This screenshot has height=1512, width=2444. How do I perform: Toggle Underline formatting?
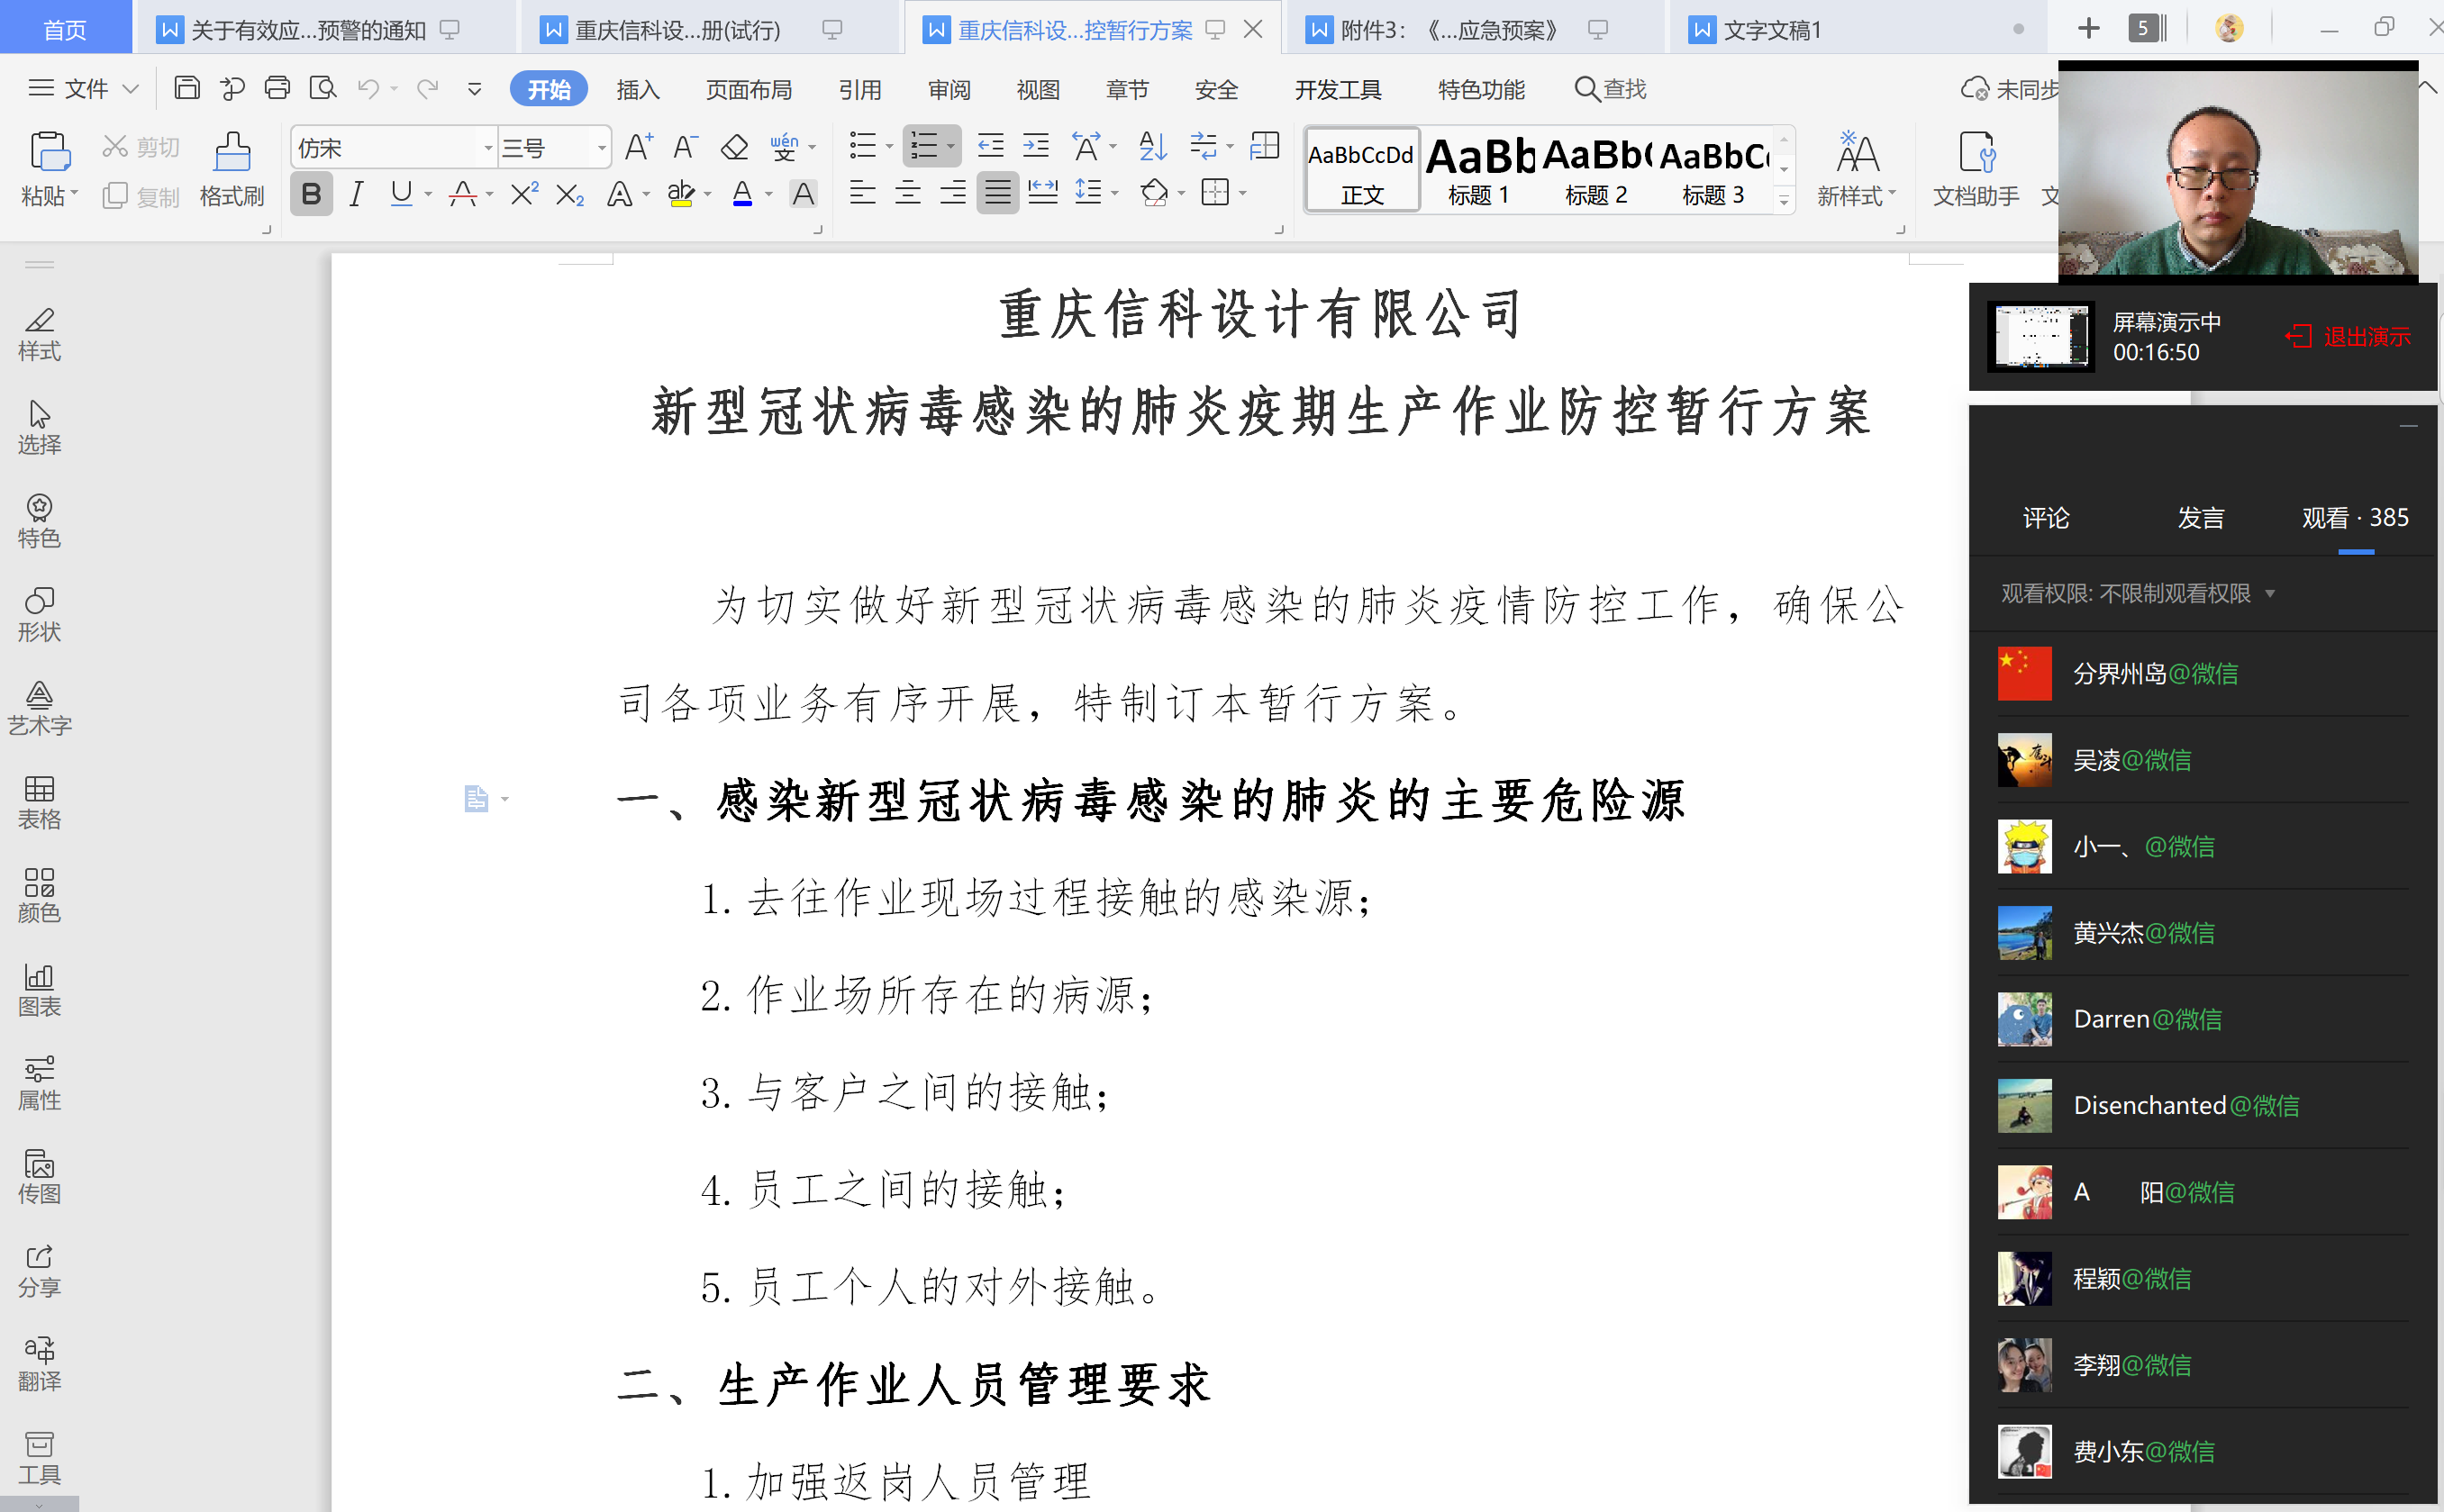[x=401, y=194]
